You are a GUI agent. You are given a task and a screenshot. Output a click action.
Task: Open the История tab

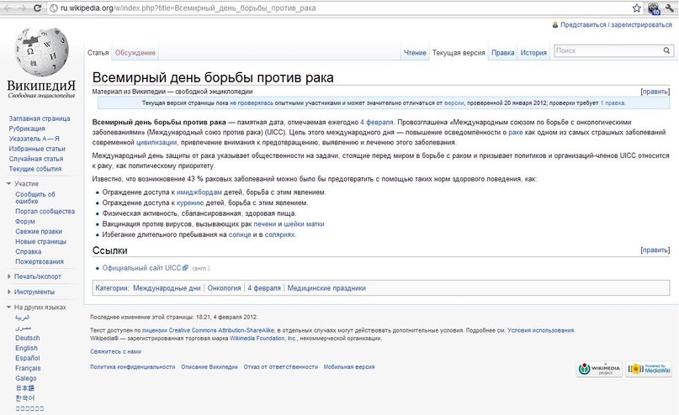tap(533, 52)
